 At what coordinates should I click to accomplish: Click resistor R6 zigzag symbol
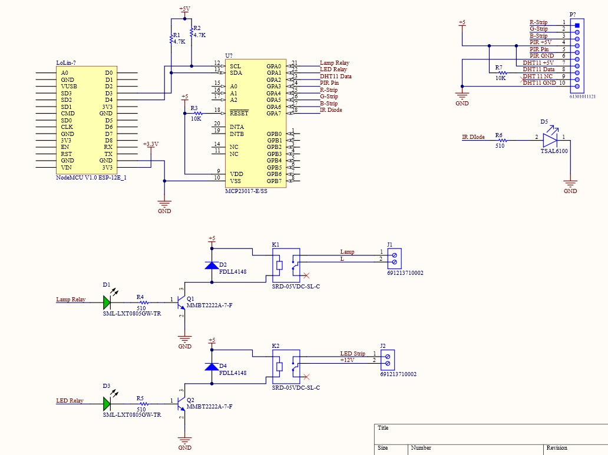click(x=502, y=140)
